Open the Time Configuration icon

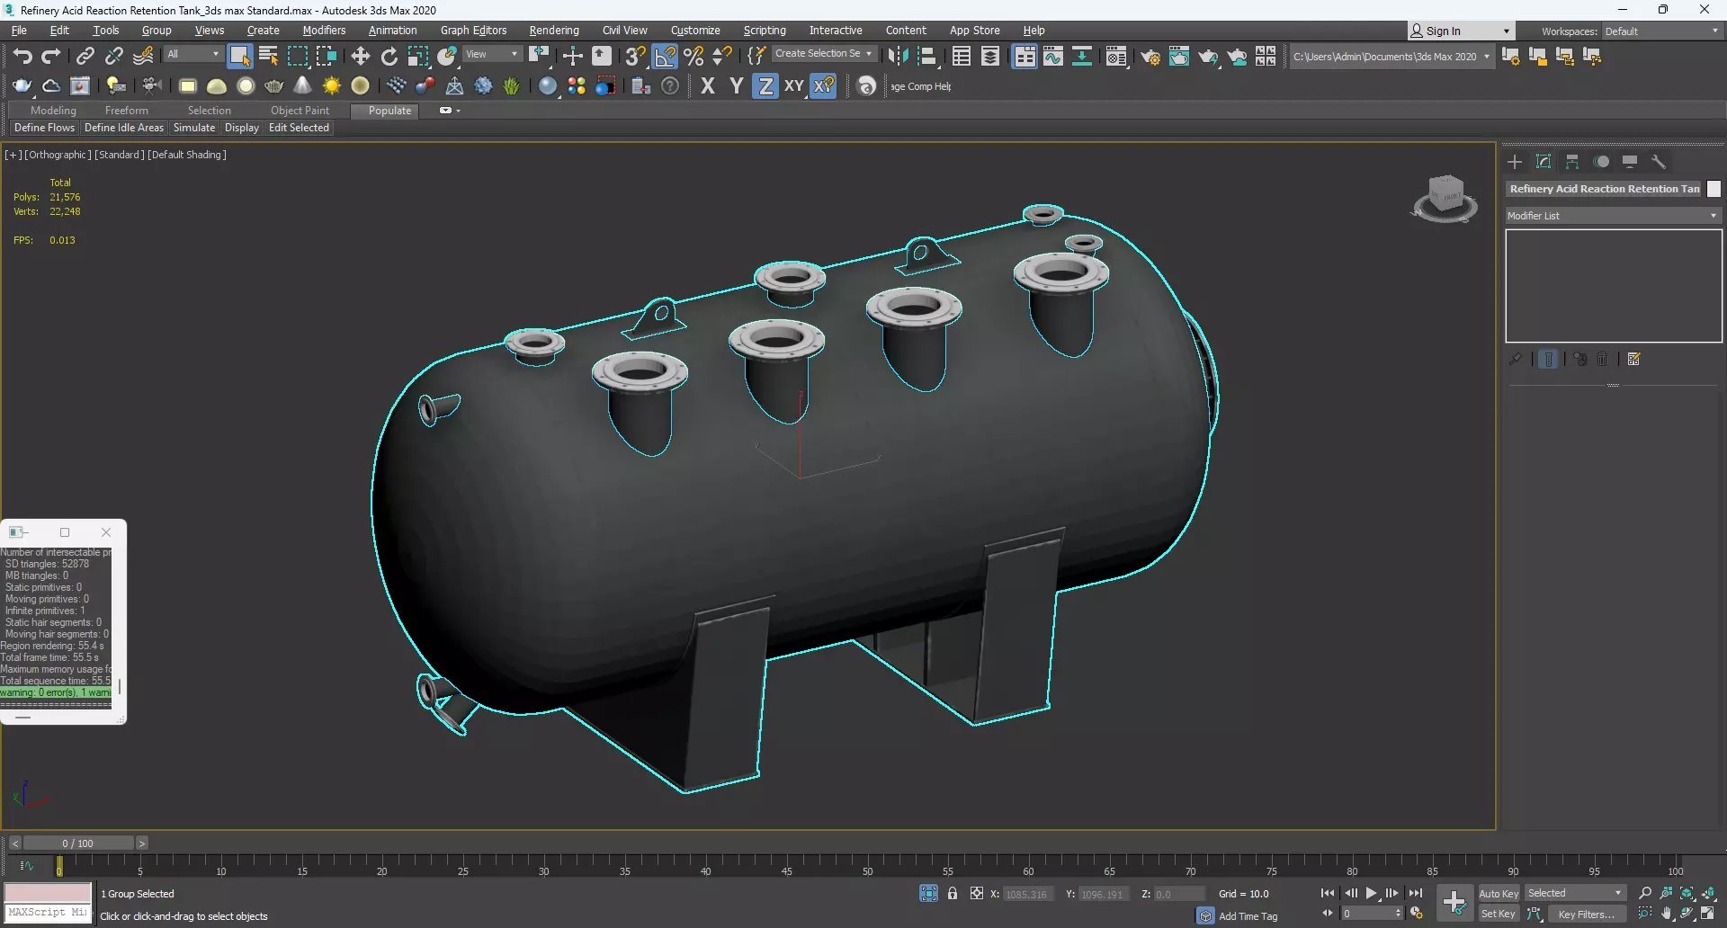pos(1417,914)
